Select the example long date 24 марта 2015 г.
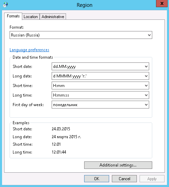169x187 pixels. click(66, 137)
